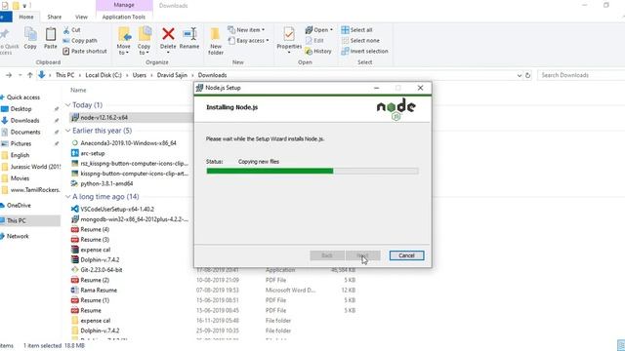Image resolution: width=625 pixels, height=351 pixels.
Task: Minimize the Node.js Setup window
Action: coord(377,88)
